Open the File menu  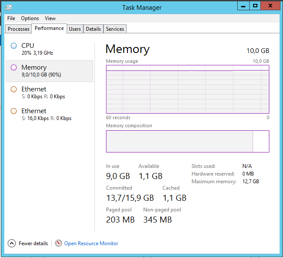pos(11,18)
